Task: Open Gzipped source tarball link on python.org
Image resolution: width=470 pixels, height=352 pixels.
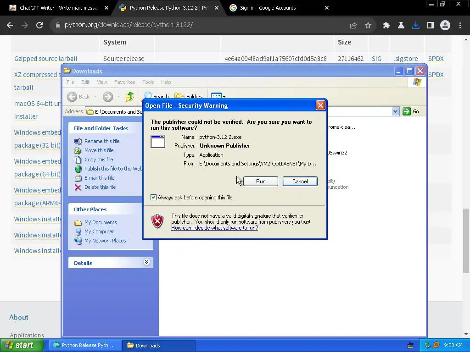Action: (45, 59)
